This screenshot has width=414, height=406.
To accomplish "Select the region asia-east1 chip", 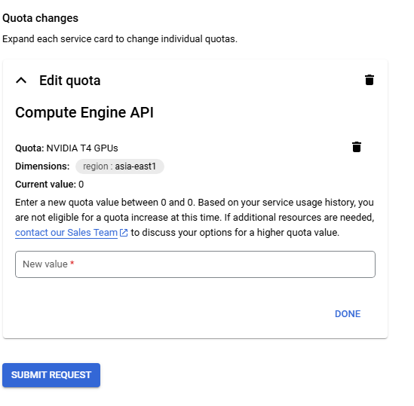I will (120, 166).
